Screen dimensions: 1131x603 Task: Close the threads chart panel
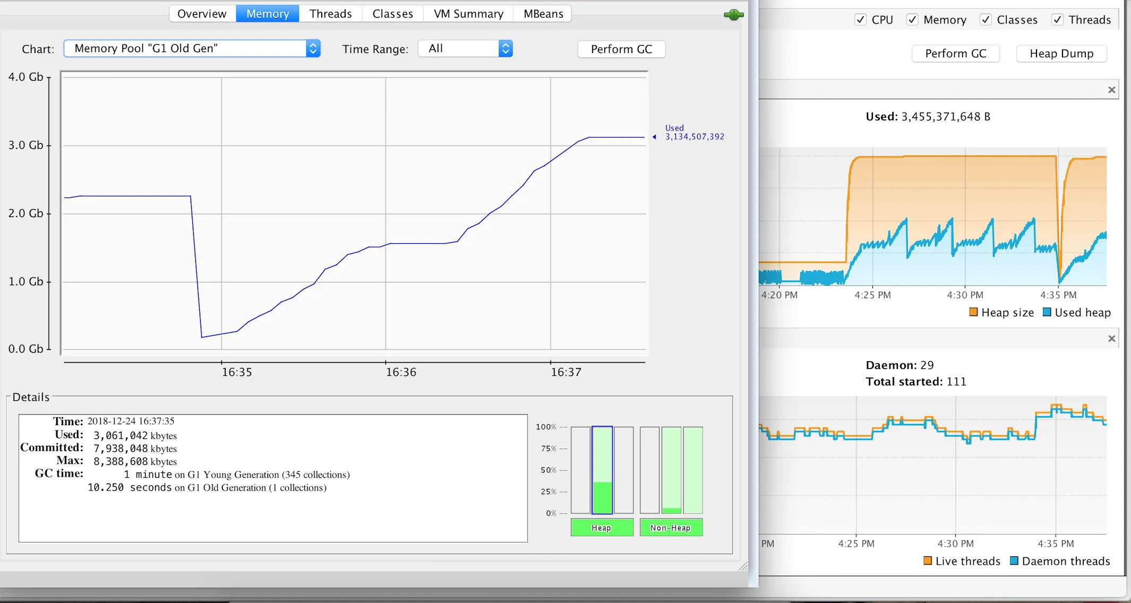tap(1111, 338)
